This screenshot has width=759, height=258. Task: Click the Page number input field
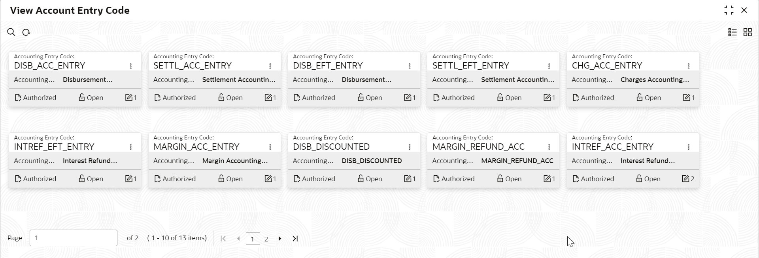coord(74,238)
